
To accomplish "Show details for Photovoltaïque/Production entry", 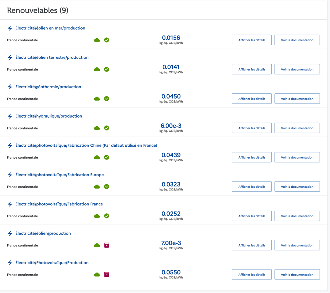I will click(252, 275).
